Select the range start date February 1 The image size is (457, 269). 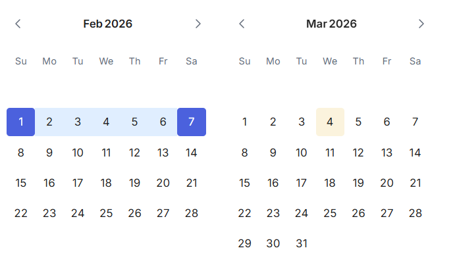pyautogui.click(x=21, y=122)
